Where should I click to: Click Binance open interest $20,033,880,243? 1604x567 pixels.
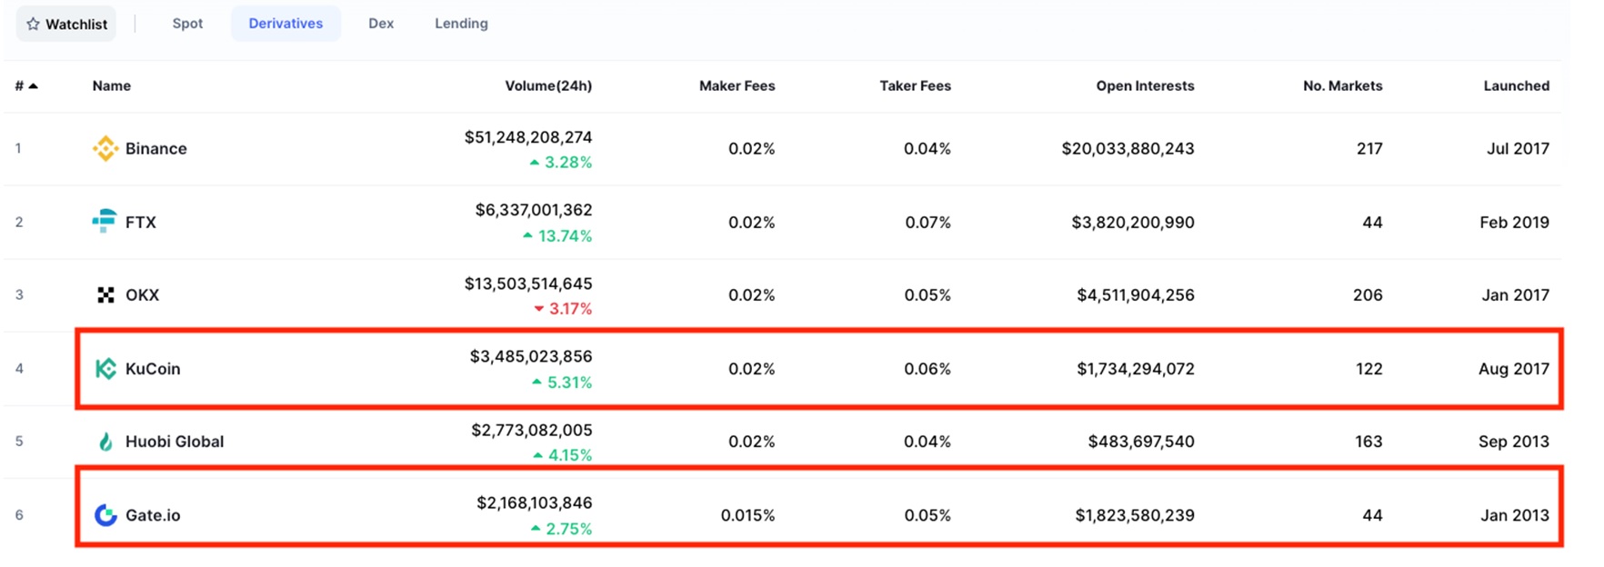[1128, 149]
